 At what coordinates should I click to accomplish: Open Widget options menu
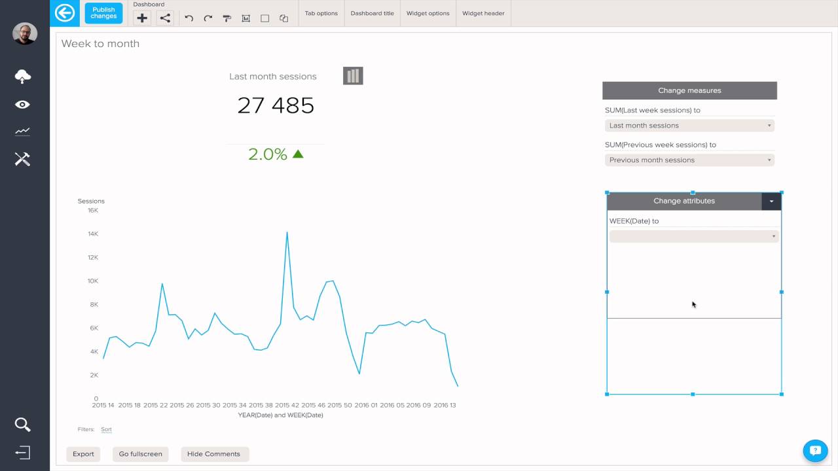428,13
